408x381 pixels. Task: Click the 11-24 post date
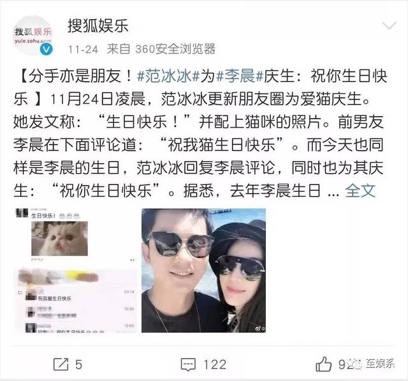pyautogui.click(x=83, y=49)
